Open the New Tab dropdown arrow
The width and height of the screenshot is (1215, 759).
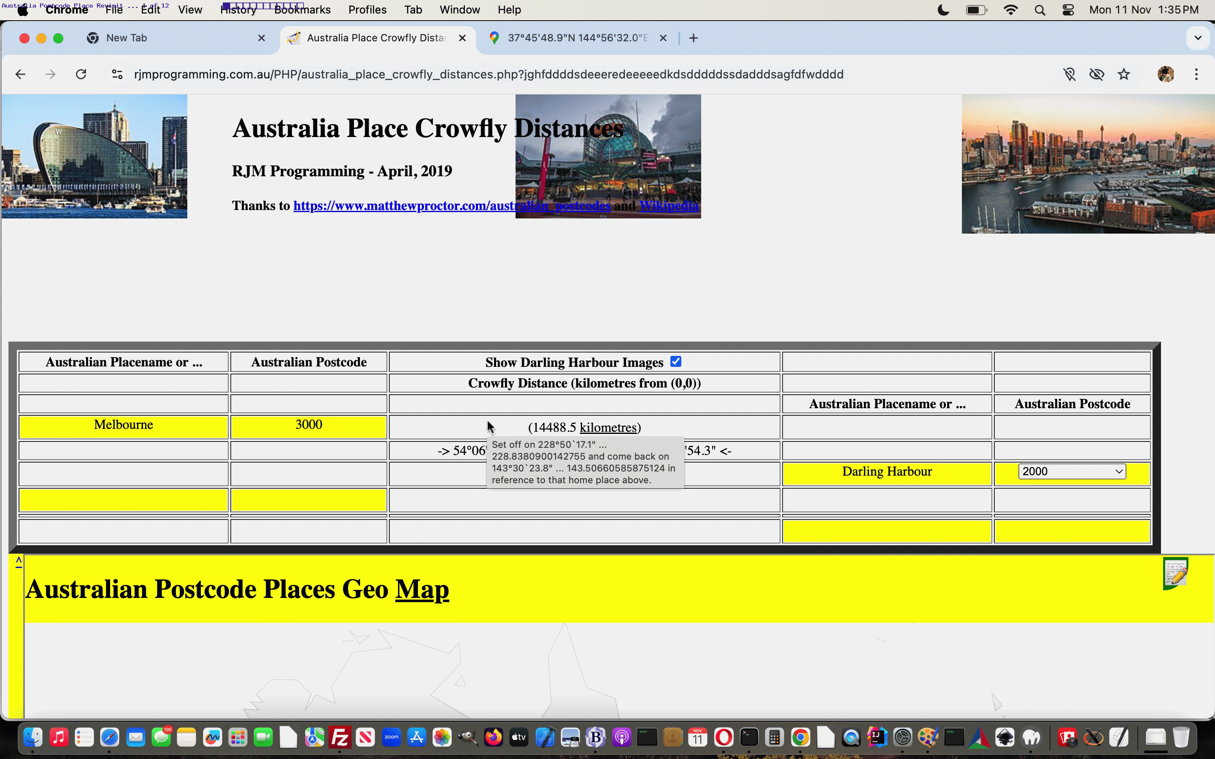coord(1199,38)
